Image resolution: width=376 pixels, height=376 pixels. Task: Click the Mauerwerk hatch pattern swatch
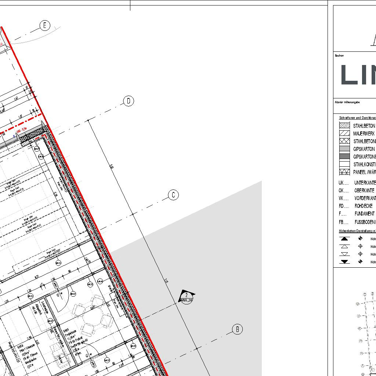pos(344,133)
